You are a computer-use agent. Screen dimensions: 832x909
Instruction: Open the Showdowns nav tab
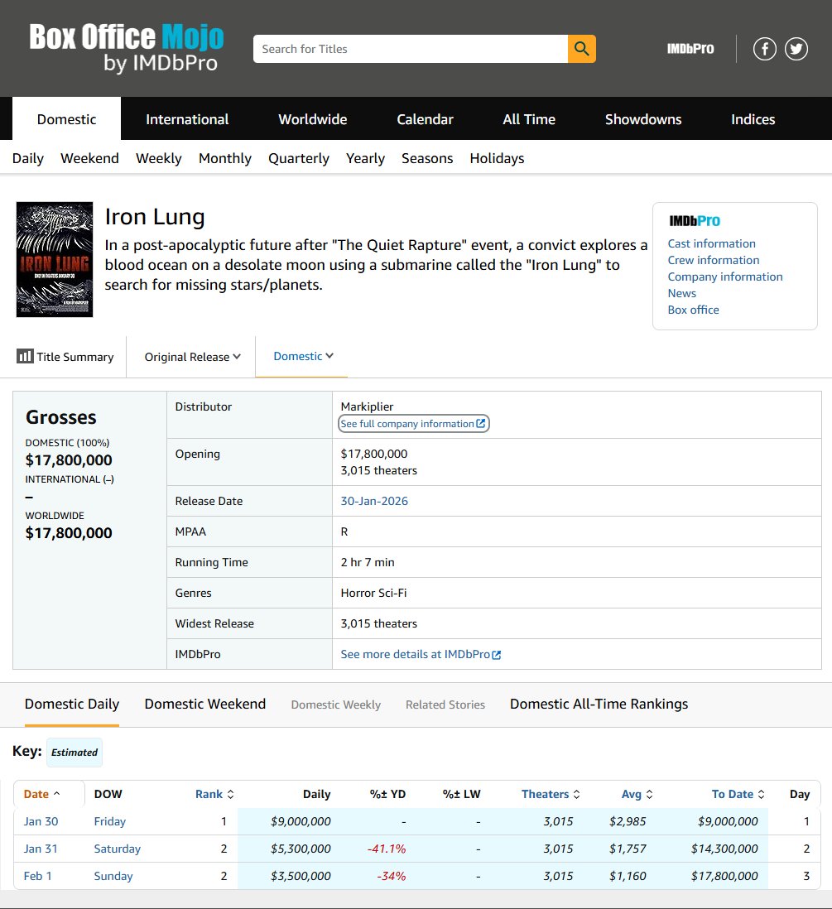pyautogui.click(x=643, y=119)
